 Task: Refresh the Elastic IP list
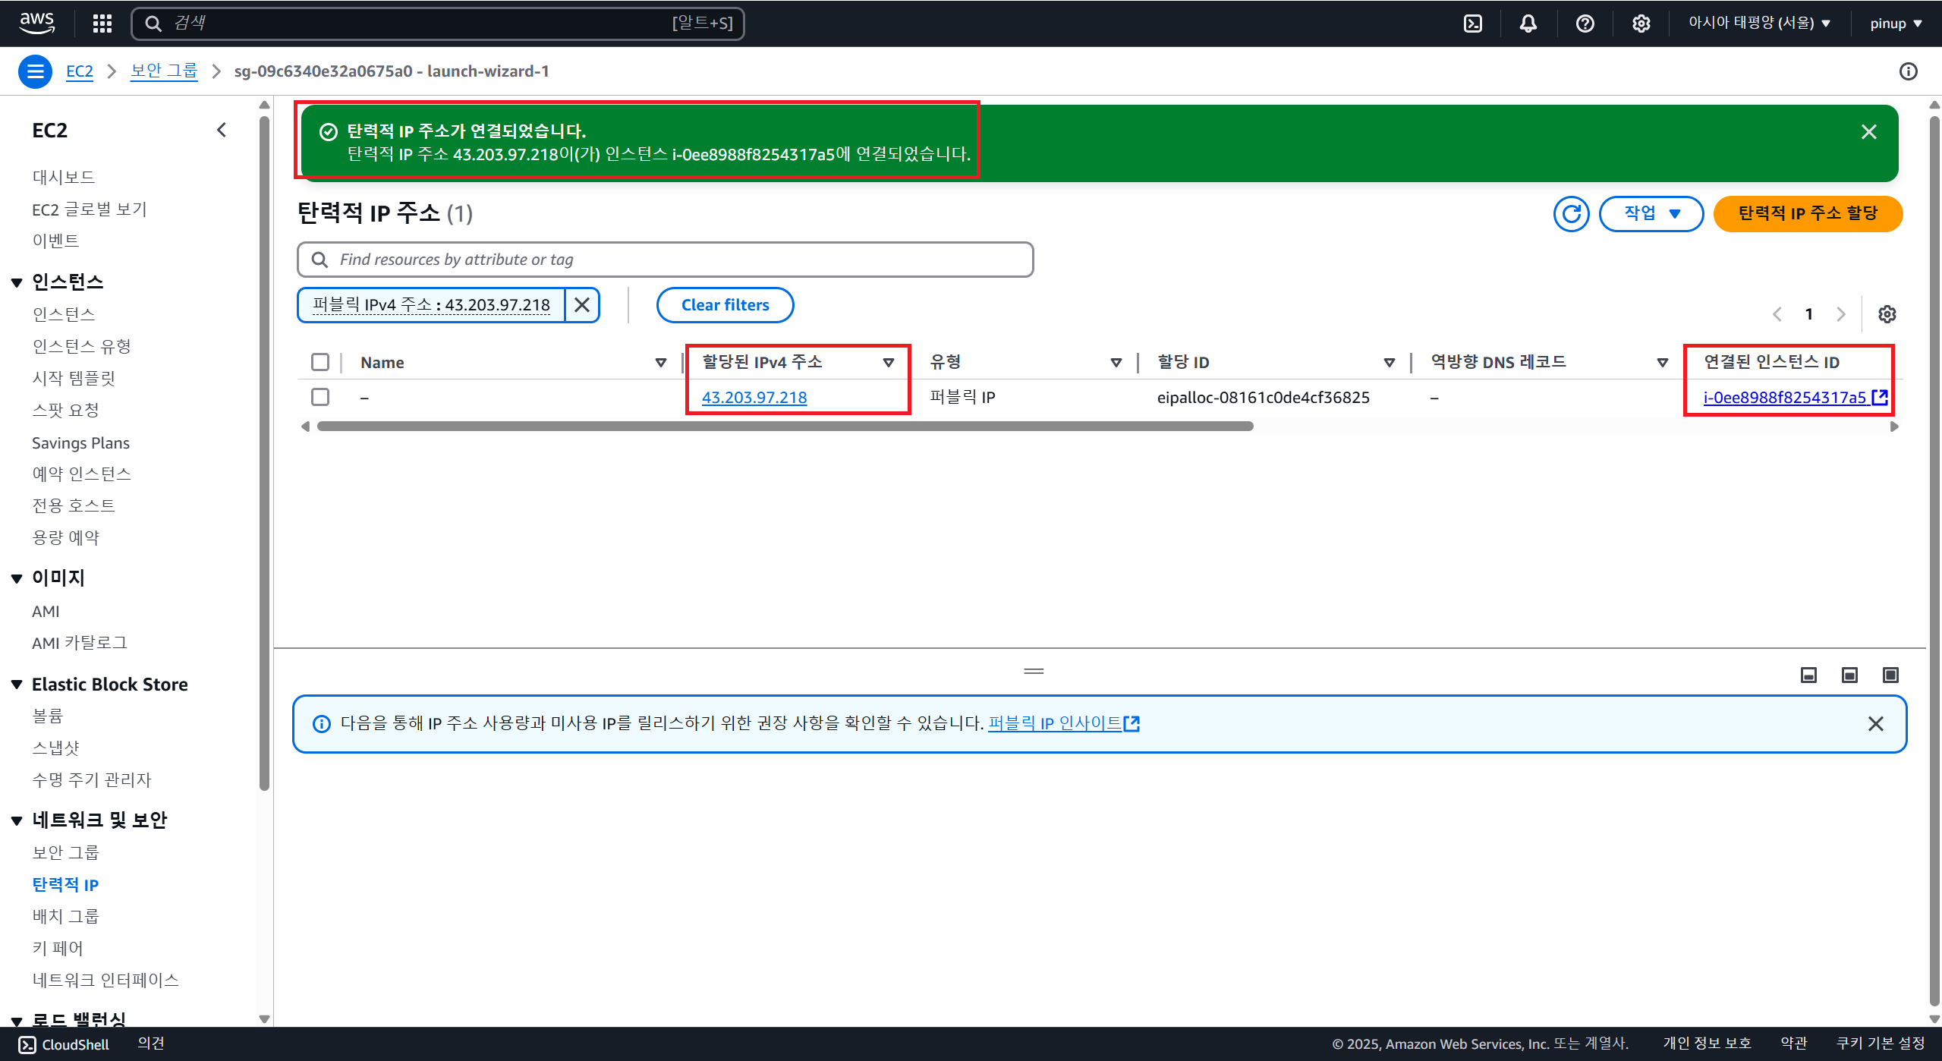tap(1571, 214)
